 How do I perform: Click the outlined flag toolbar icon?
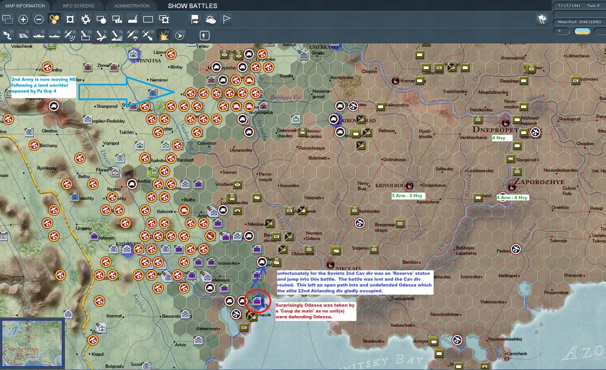pos(226,19)
